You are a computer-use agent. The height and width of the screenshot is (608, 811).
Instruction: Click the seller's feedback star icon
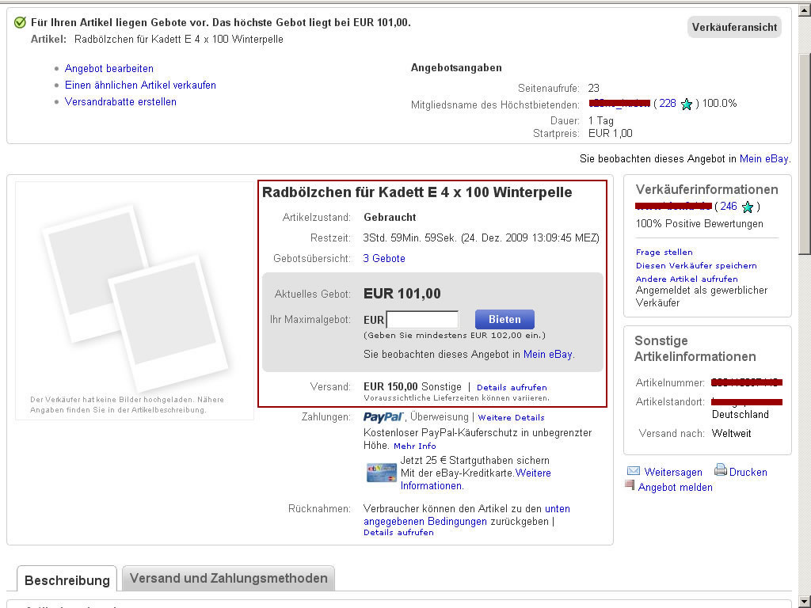pyautogui.click(x=747, y=207)
